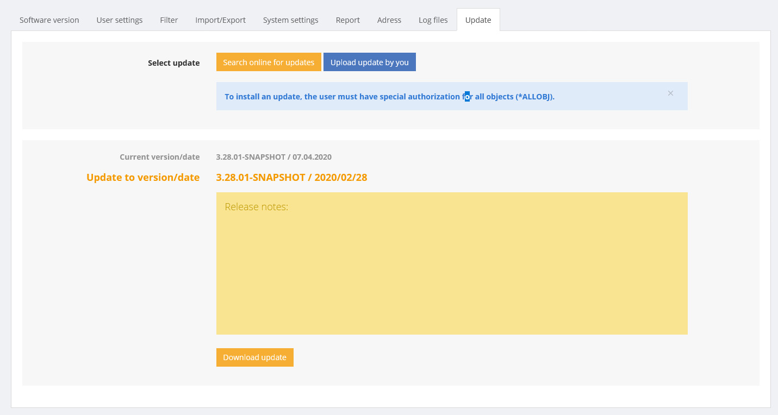Open the Import/Export tab
Viewport: 778px width, 415px height.
tap(220, 20)
